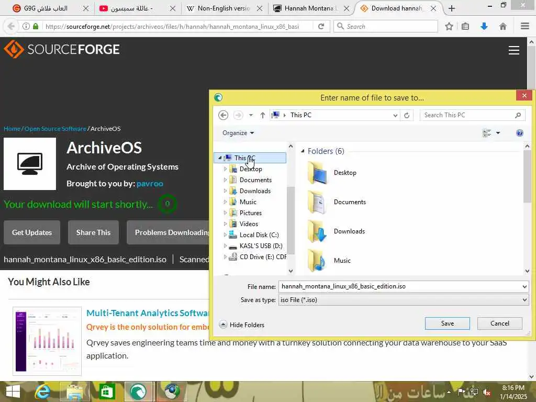Select KASL'S USB (D:) drive
The height and width of the screenshot is (402, 536).
[x=261, y=246]
